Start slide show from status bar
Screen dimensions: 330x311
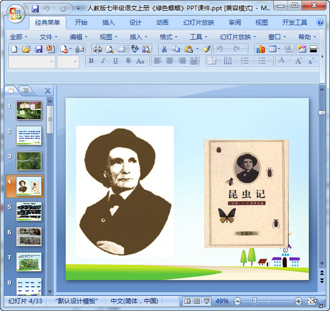coord(206,301)
